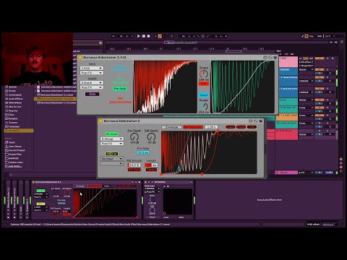Click the blue Snare button

(x=204, y=95)
